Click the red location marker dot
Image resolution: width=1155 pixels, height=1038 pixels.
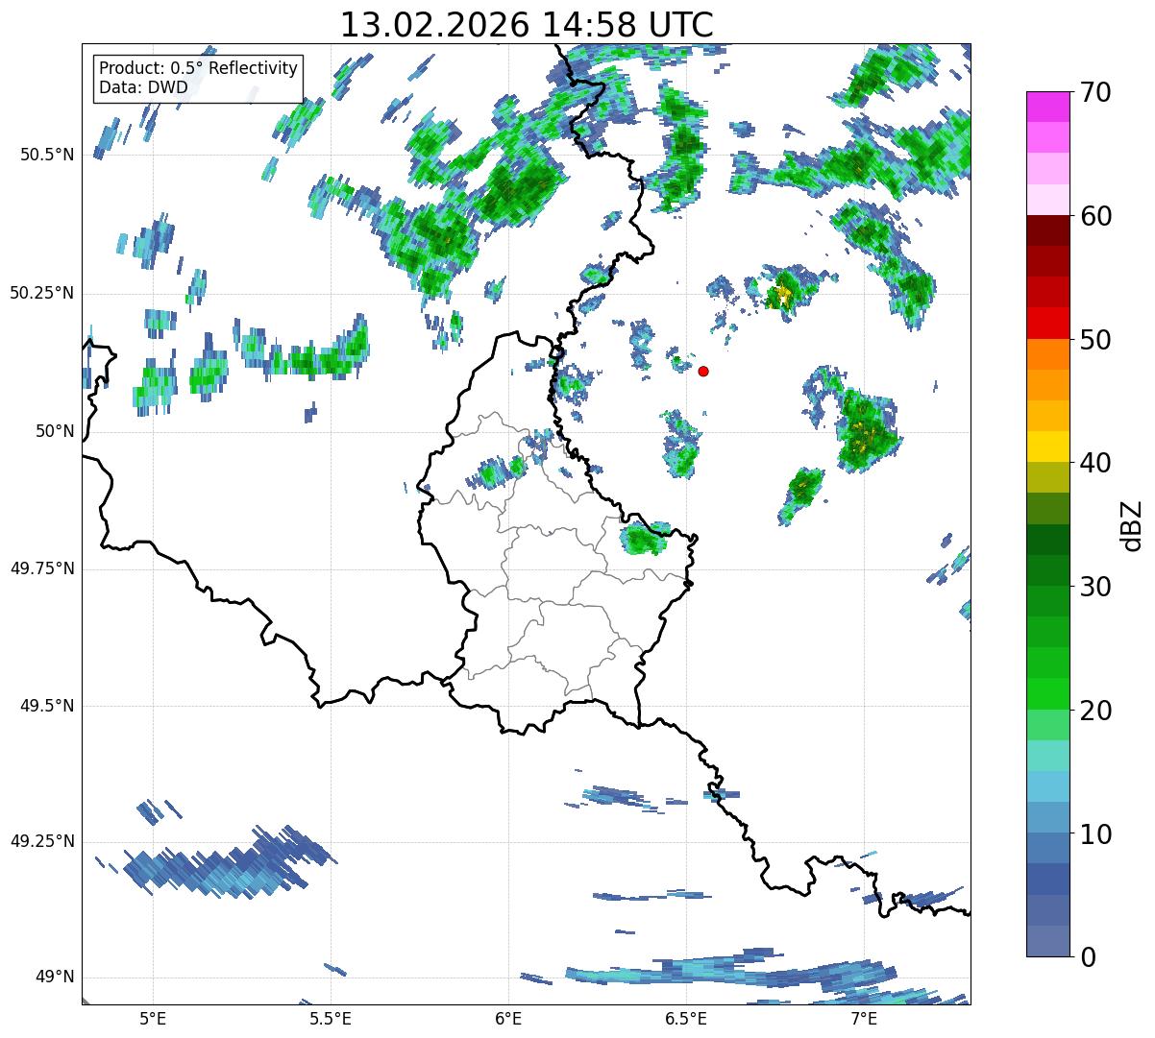click(x=703, y=371)
